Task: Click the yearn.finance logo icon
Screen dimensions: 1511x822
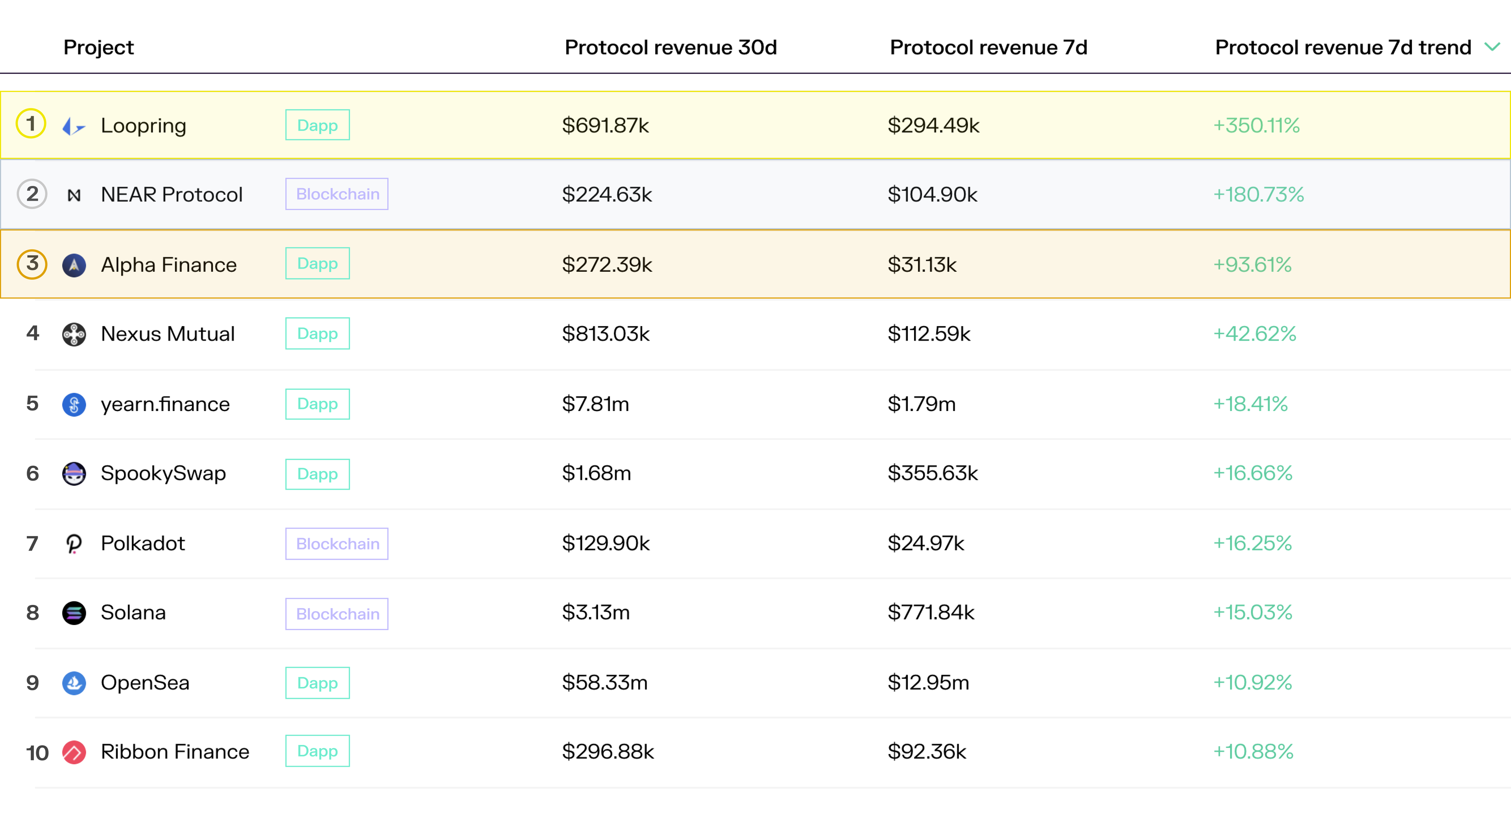Action: 74,405
